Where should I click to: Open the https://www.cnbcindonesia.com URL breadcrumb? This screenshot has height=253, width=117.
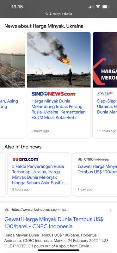click(x=40, y=210)
